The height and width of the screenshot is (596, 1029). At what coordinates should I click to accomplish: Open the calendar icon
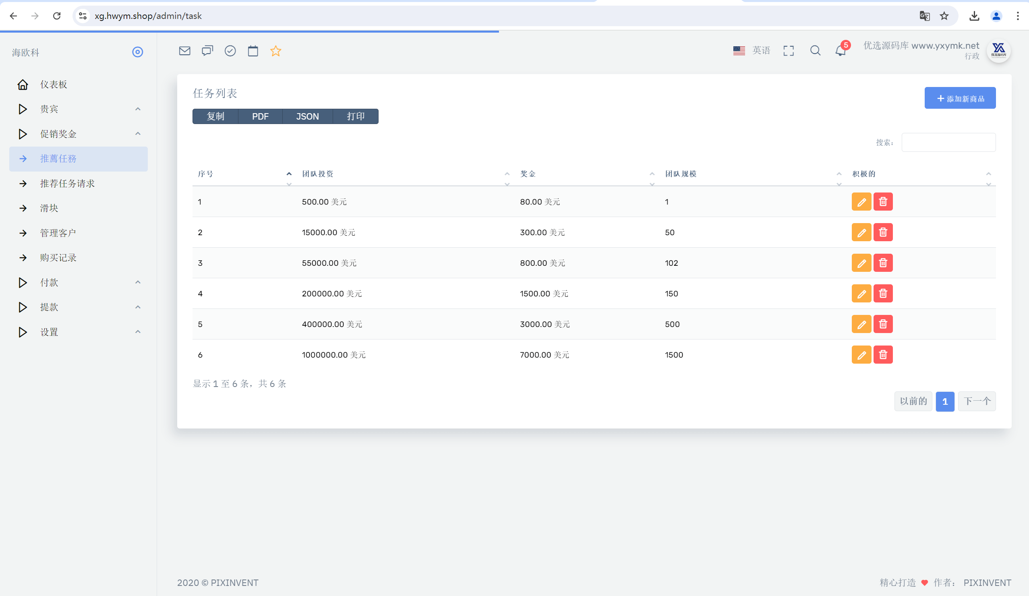pos(253,51)
